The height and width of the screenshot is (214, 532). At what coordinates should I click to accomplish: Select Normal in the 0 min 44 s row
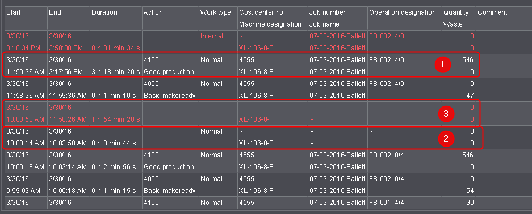coord(211,131)
